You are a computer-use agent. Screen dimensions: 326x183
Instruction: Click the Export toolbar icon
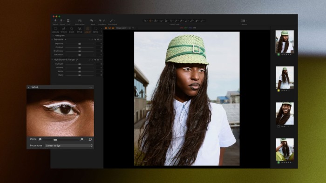(x=61, y=21)
